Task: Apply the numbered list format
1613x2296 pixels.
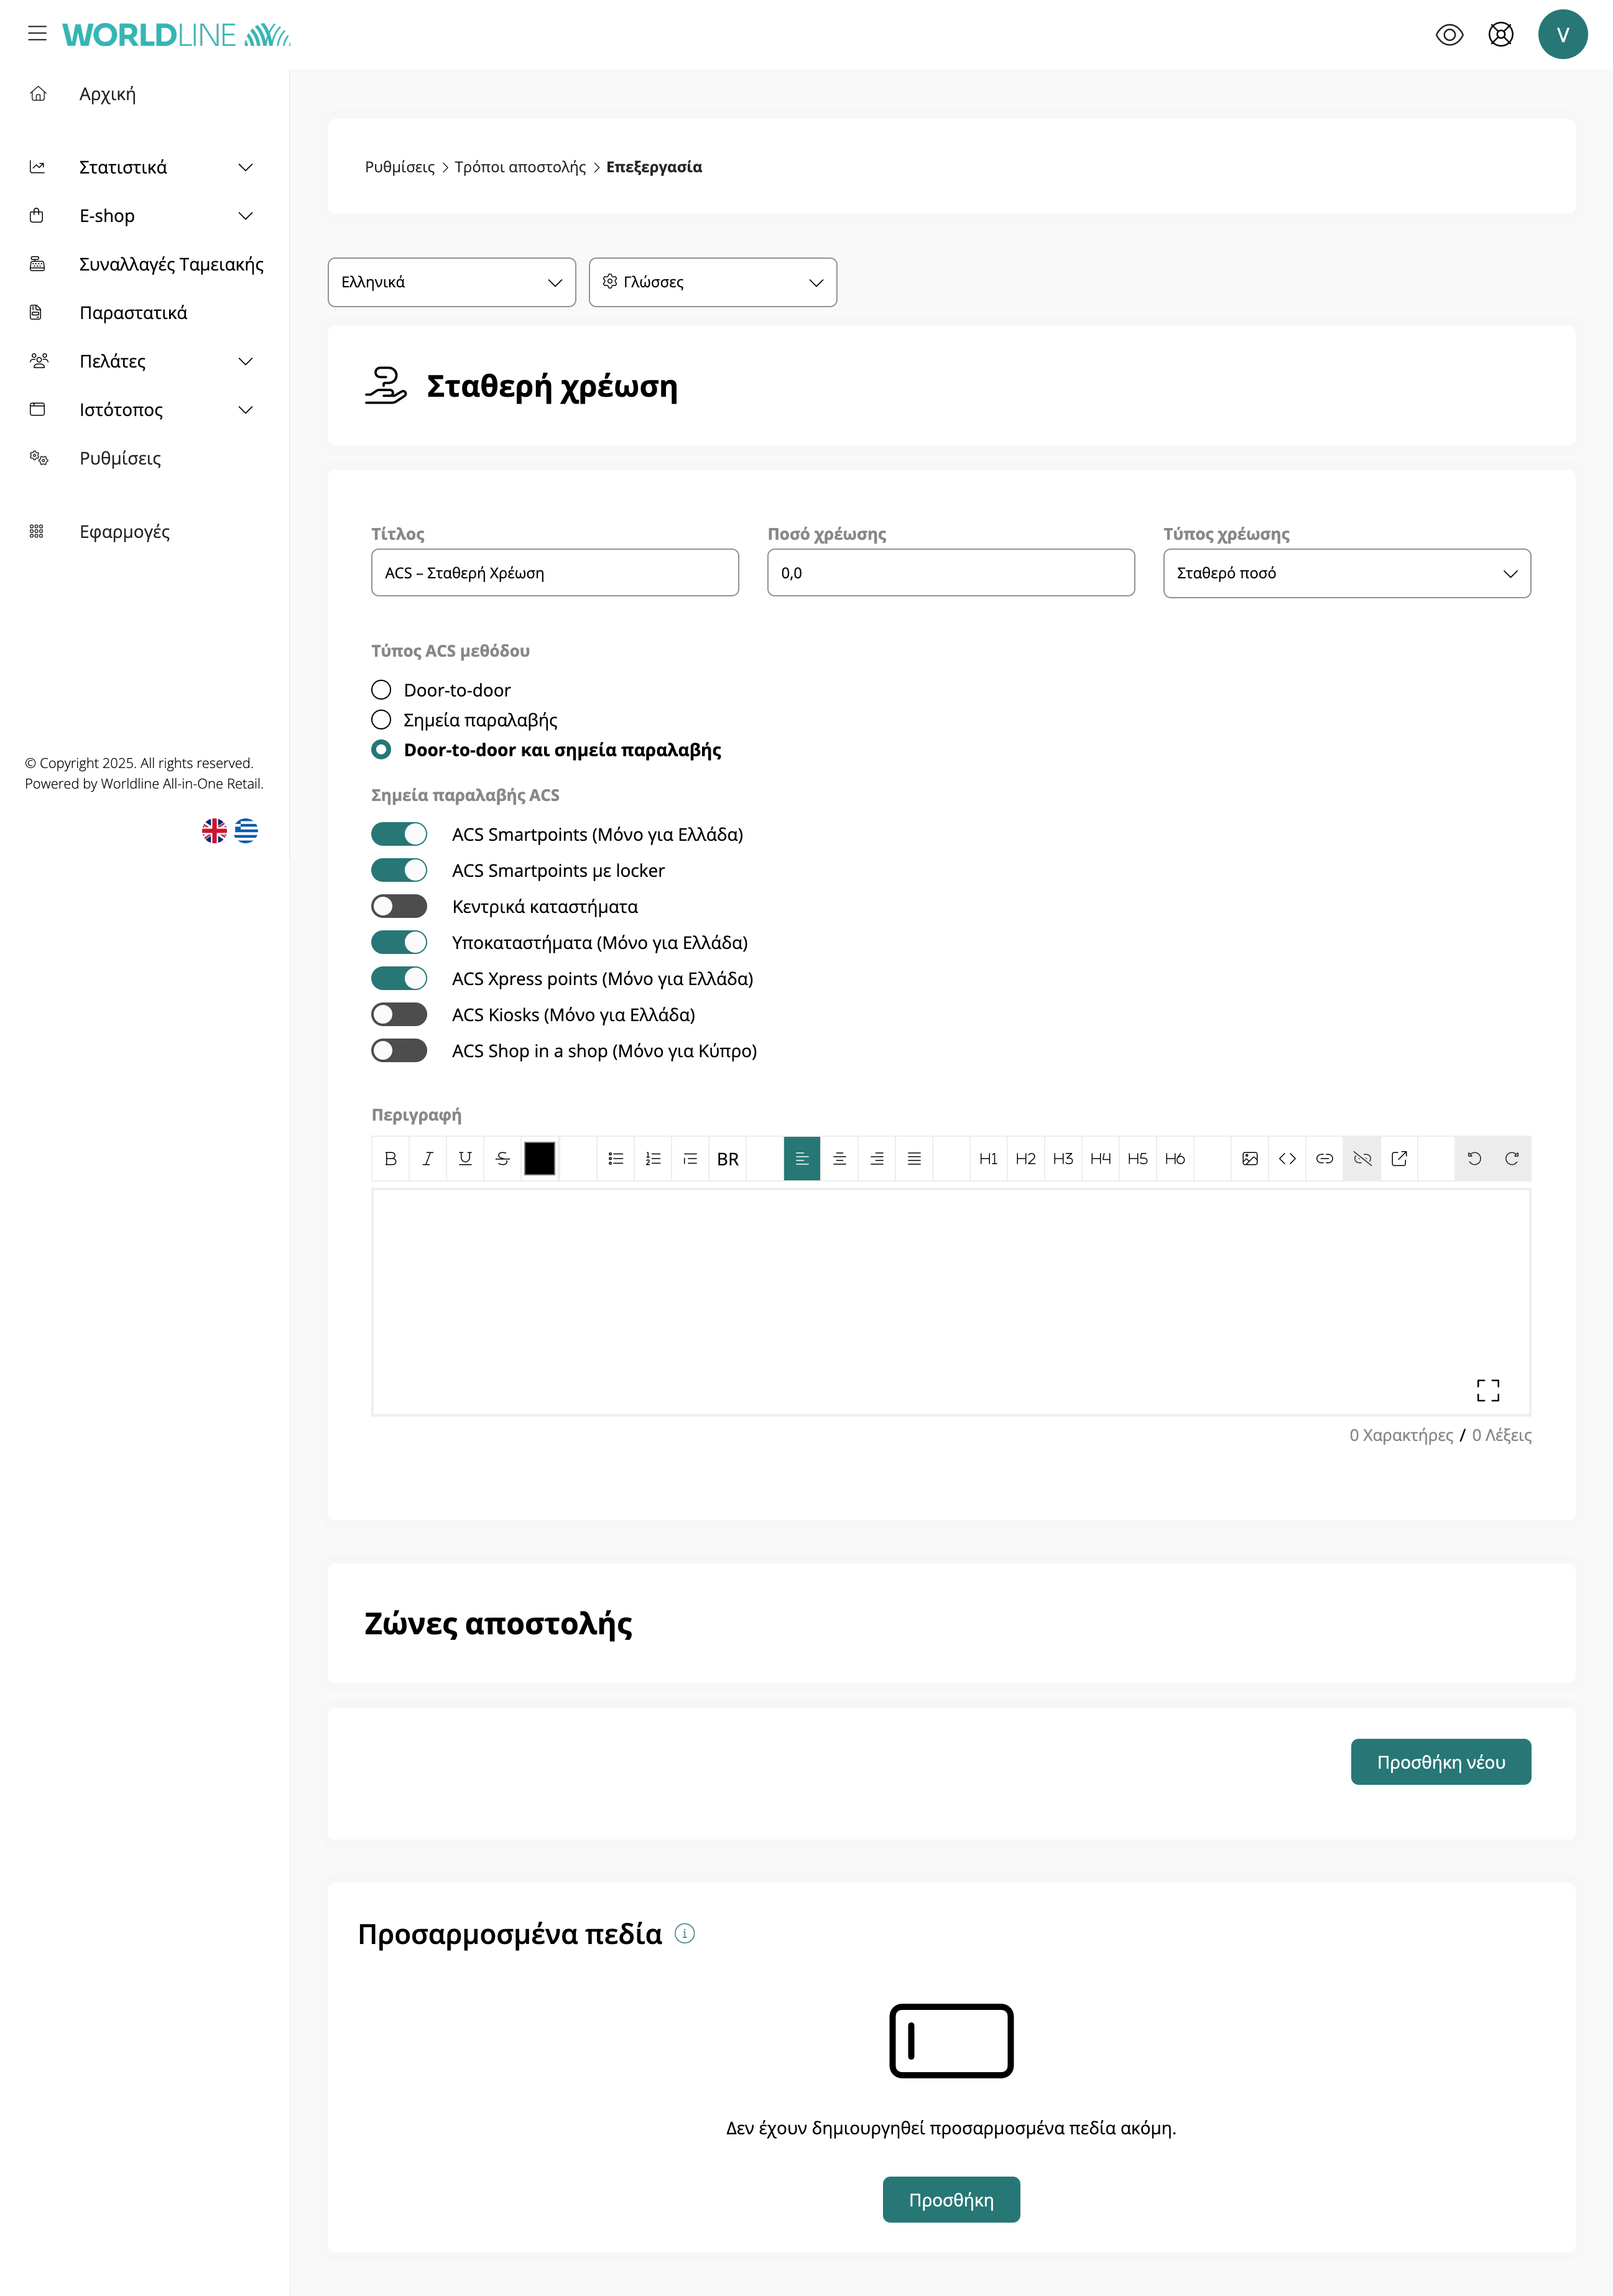Action: [x=653, y=1158]
